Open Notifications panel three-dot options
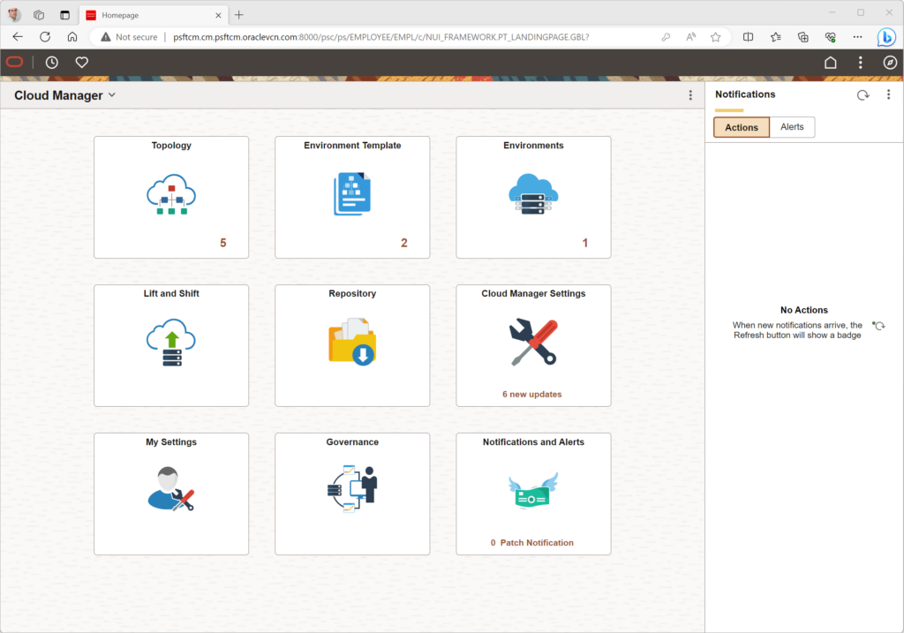This screenshot has height=633, width=904. [888, 94]
